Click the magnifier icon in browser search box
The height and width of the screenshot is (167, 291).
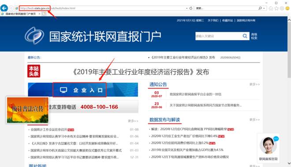coord(260,8)
